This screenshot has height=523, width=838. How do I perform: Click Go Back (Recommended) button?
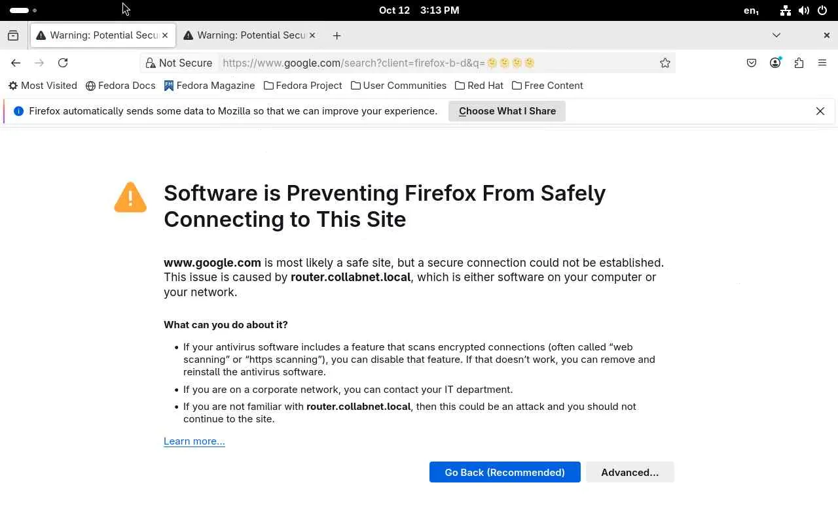(x=504, y=472)
